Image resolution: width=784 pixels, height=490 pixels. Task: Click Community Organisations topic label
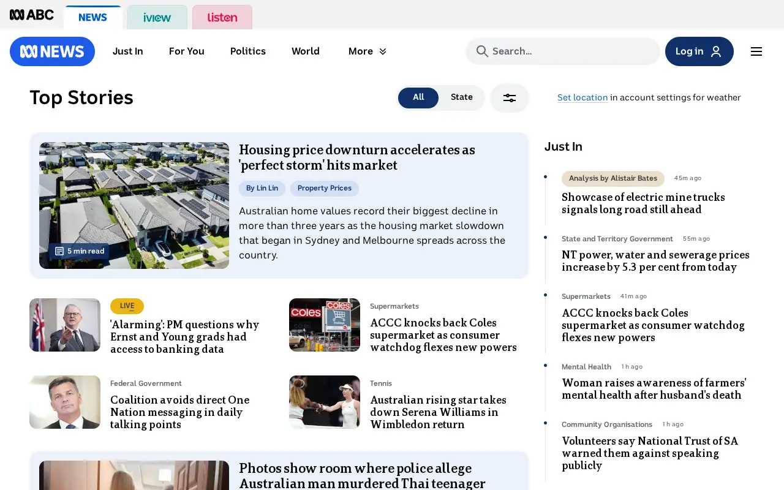(x=607, y=424)
